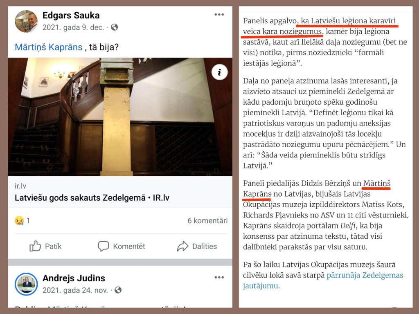
Task: Click the Patīk thumbs-up icon
Action: click(x=35, y=246)
